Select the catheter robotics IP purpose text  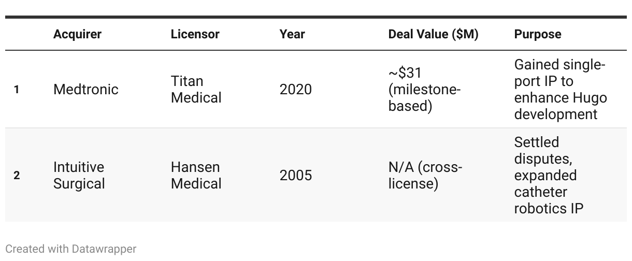click(x=549, y=200)
